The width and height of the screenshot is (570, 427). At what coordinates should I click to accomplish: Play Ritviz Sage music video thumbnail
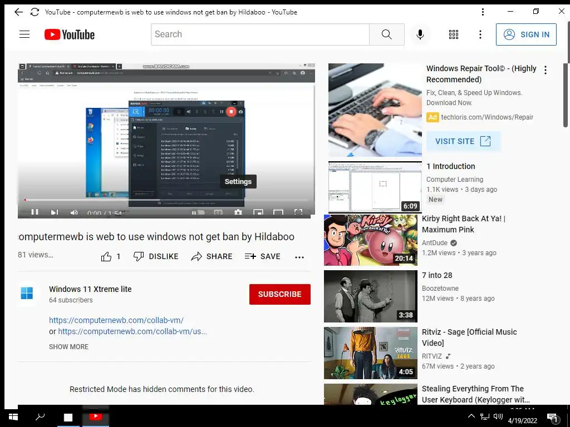[370, 353]
